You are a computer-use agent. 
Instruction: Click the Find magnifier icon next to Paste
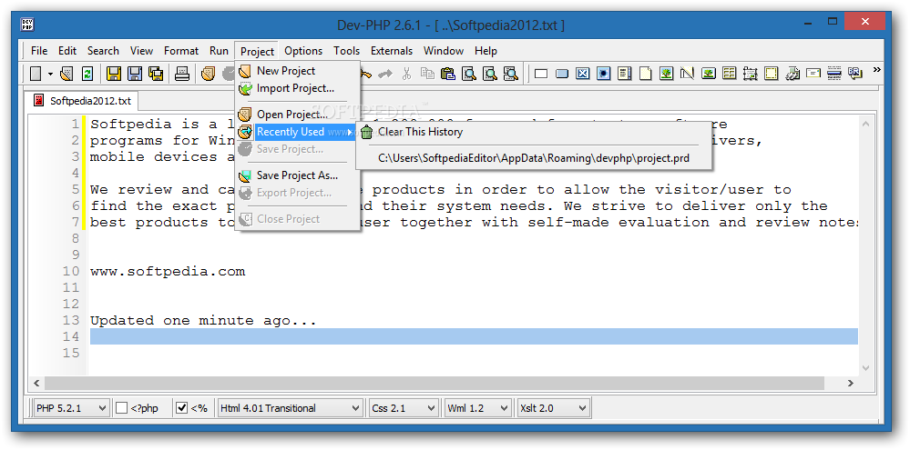point(468,74)
